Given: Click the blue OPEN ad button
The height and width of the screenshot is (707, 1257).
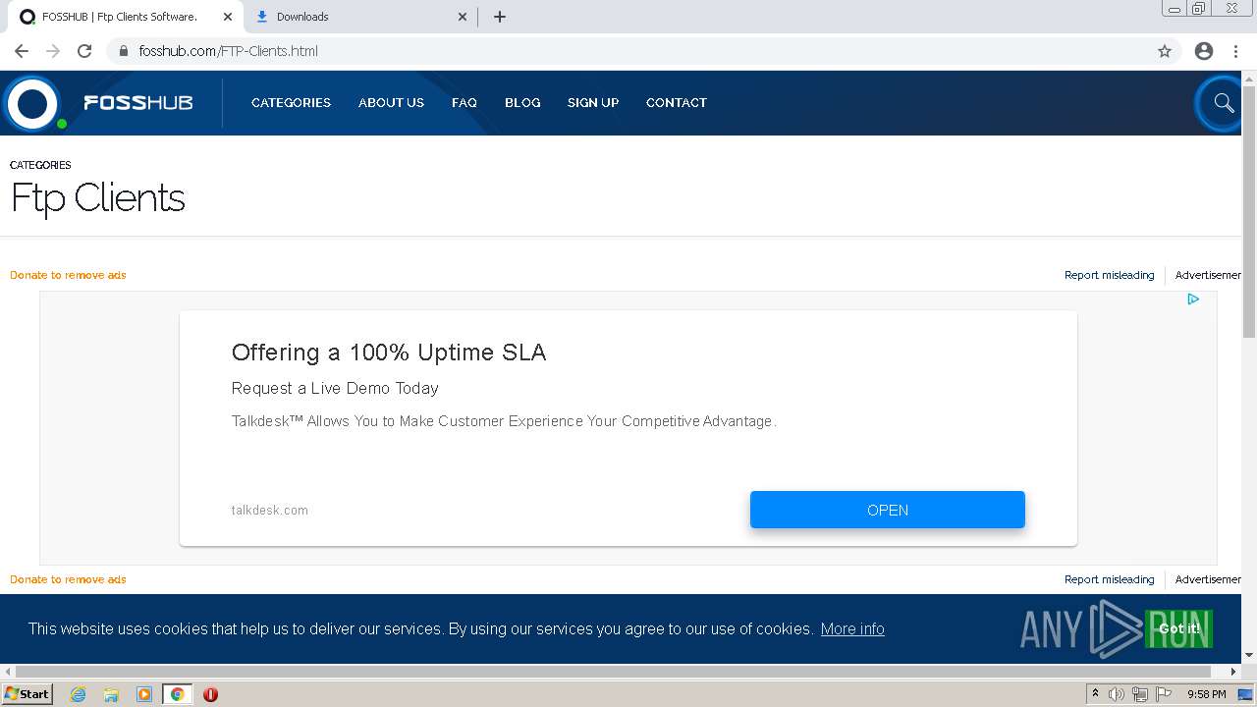Looking at the screenshot, I should click(x=888, y=510).
